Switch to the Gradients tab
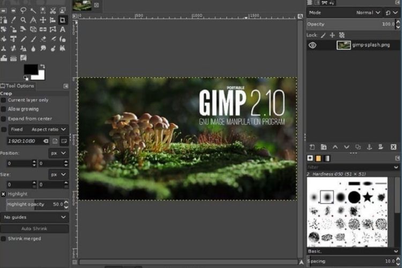The width and height of the screenshot is (402, 268). [327, 158]
